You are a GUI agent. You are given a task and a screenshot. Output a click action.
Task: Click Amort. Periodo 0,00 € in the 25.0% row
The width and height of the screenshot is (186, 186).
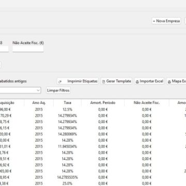(x=103, y=183)
